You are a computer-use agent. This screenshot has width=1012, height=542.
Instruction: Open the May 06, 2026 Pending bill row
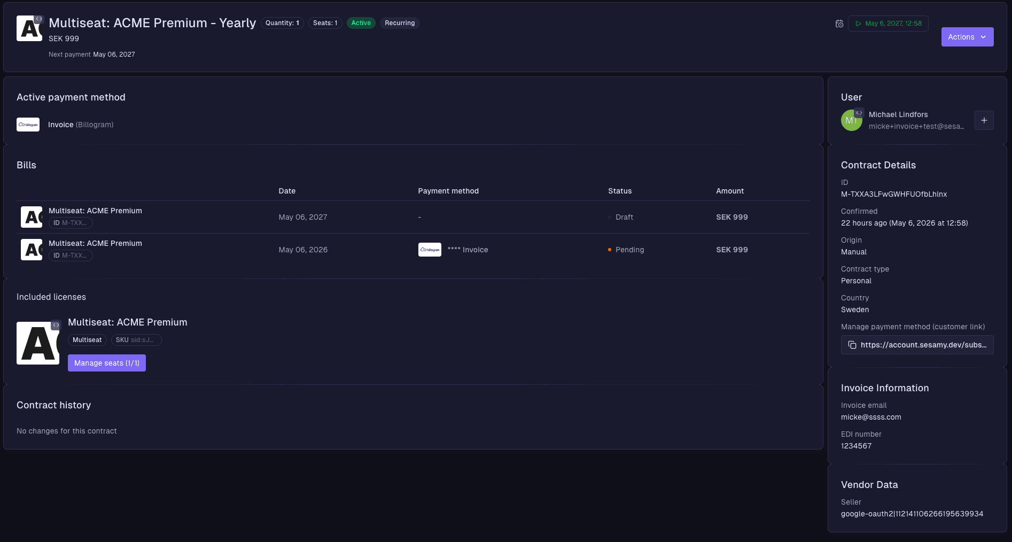(413, 250)
